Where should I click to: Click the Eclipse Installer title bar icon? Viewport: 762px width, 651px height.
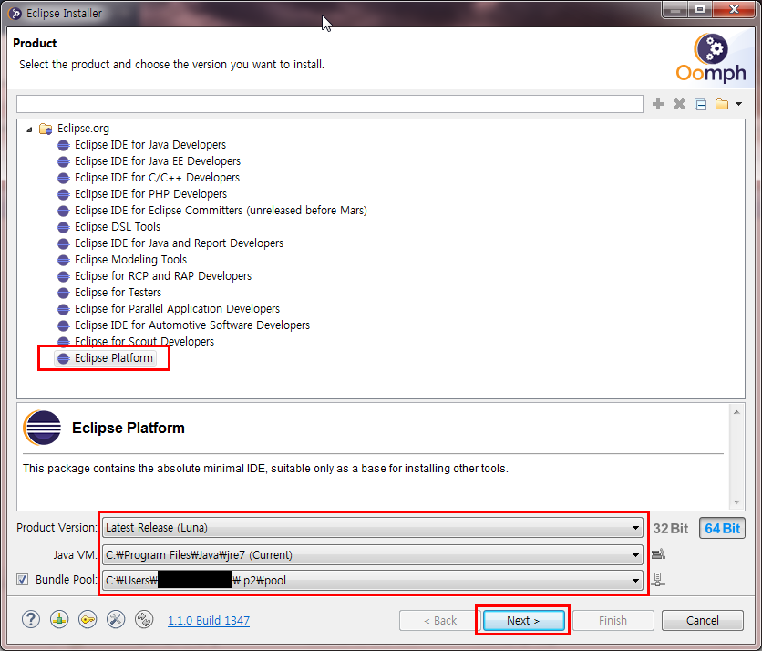15,13
